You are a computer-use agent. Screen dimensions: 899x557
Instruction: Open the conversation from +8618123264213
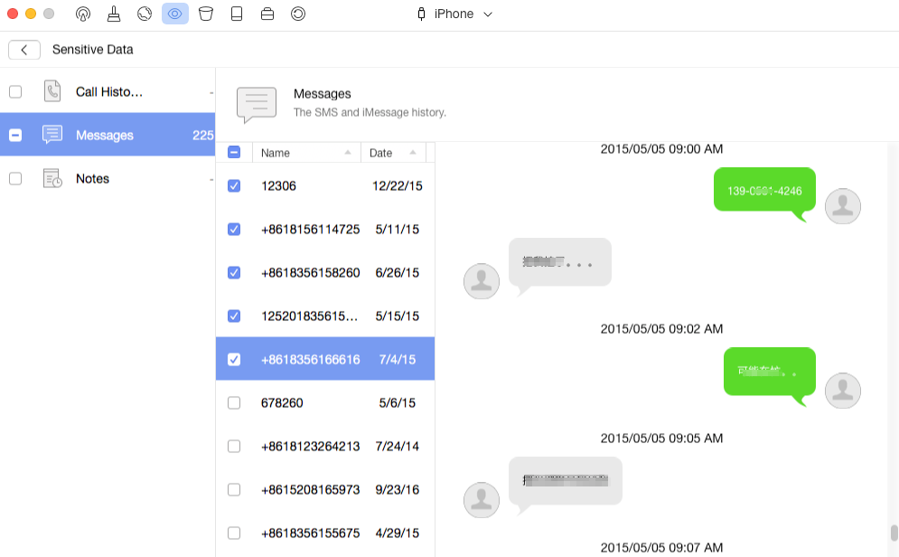pos(310,446)
